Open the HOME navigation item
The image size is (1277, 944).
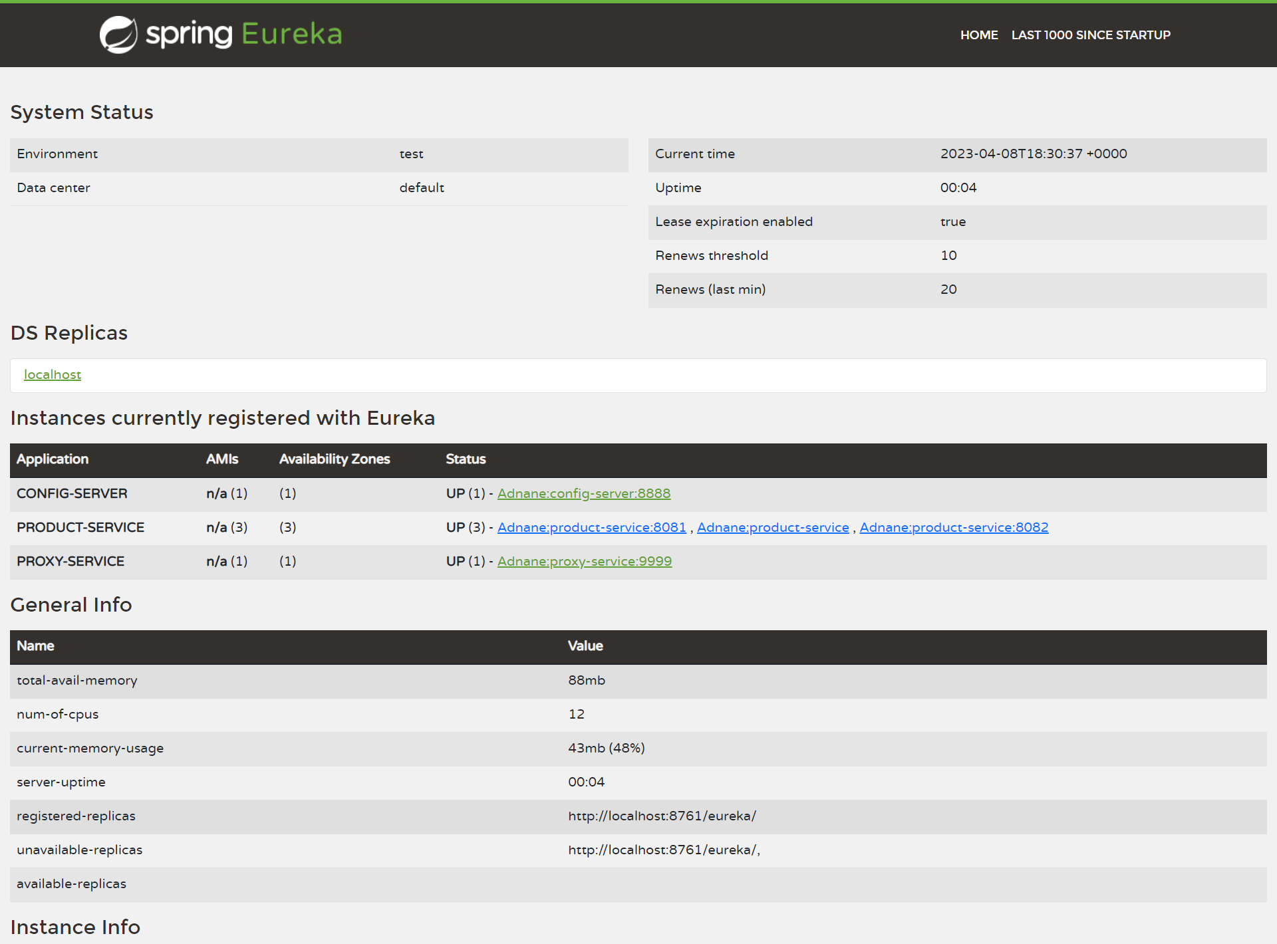978,35
